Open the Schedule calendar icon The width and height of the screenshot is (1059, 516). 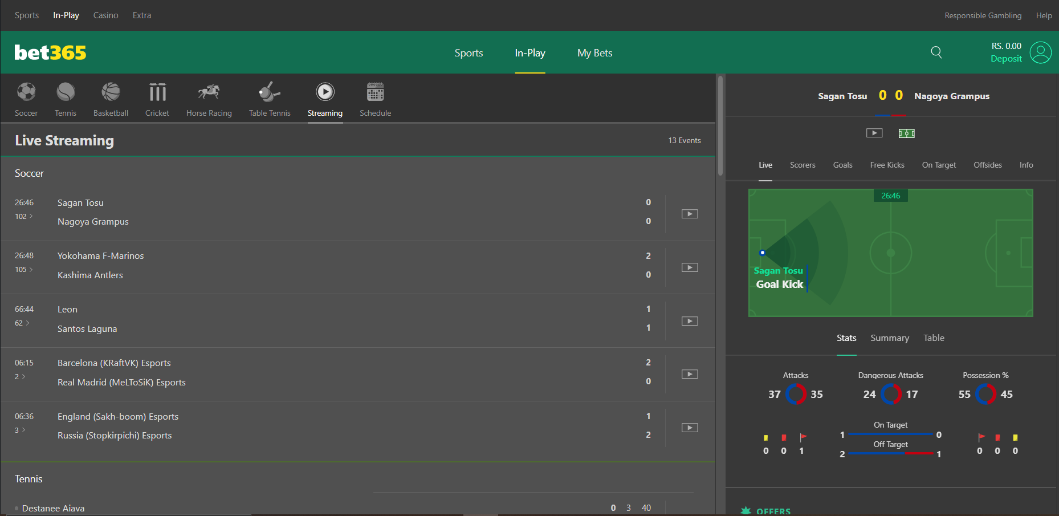[x=375, y=92]
